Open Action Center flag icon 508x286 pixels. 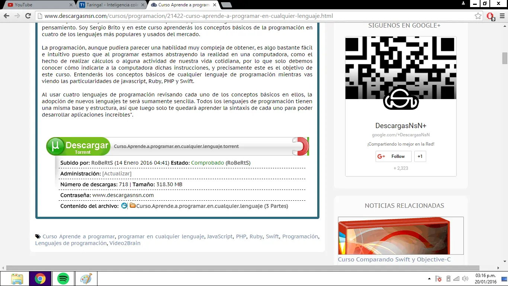(438, 279)
